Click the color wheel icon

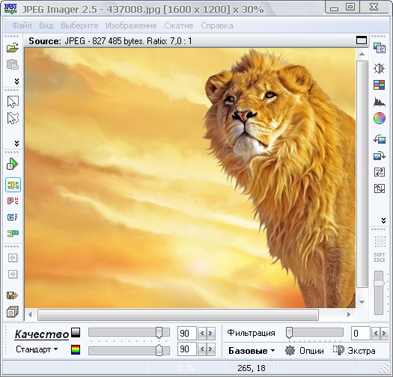point(380,118)
